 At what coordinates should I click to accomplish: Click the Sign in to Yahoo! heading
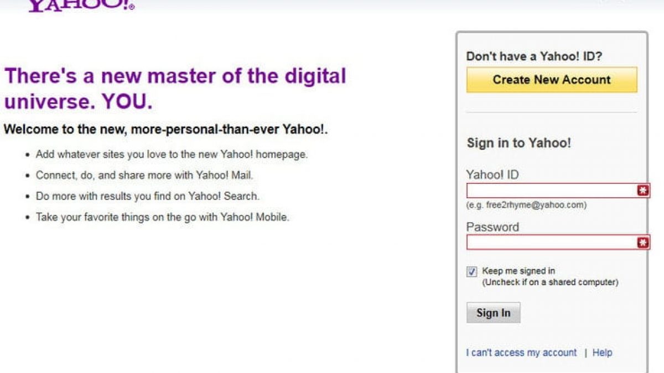point(519,143)
